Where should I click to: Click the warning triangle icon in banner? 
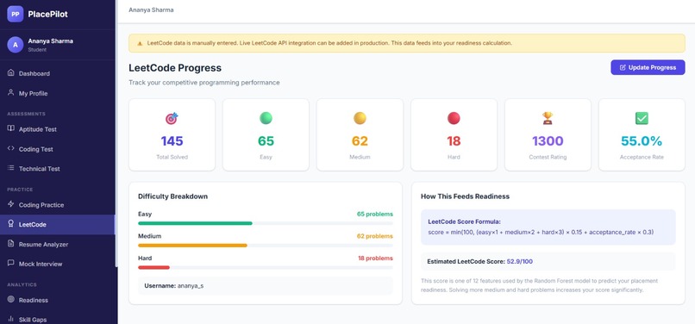coord(140,43)
